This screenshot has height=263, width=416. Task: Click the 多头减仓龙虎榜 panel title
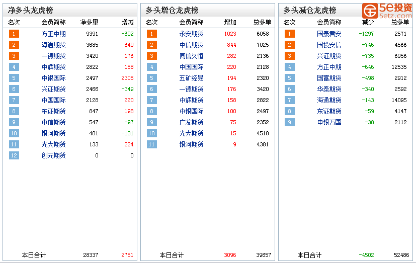click(x=310, y=10)
